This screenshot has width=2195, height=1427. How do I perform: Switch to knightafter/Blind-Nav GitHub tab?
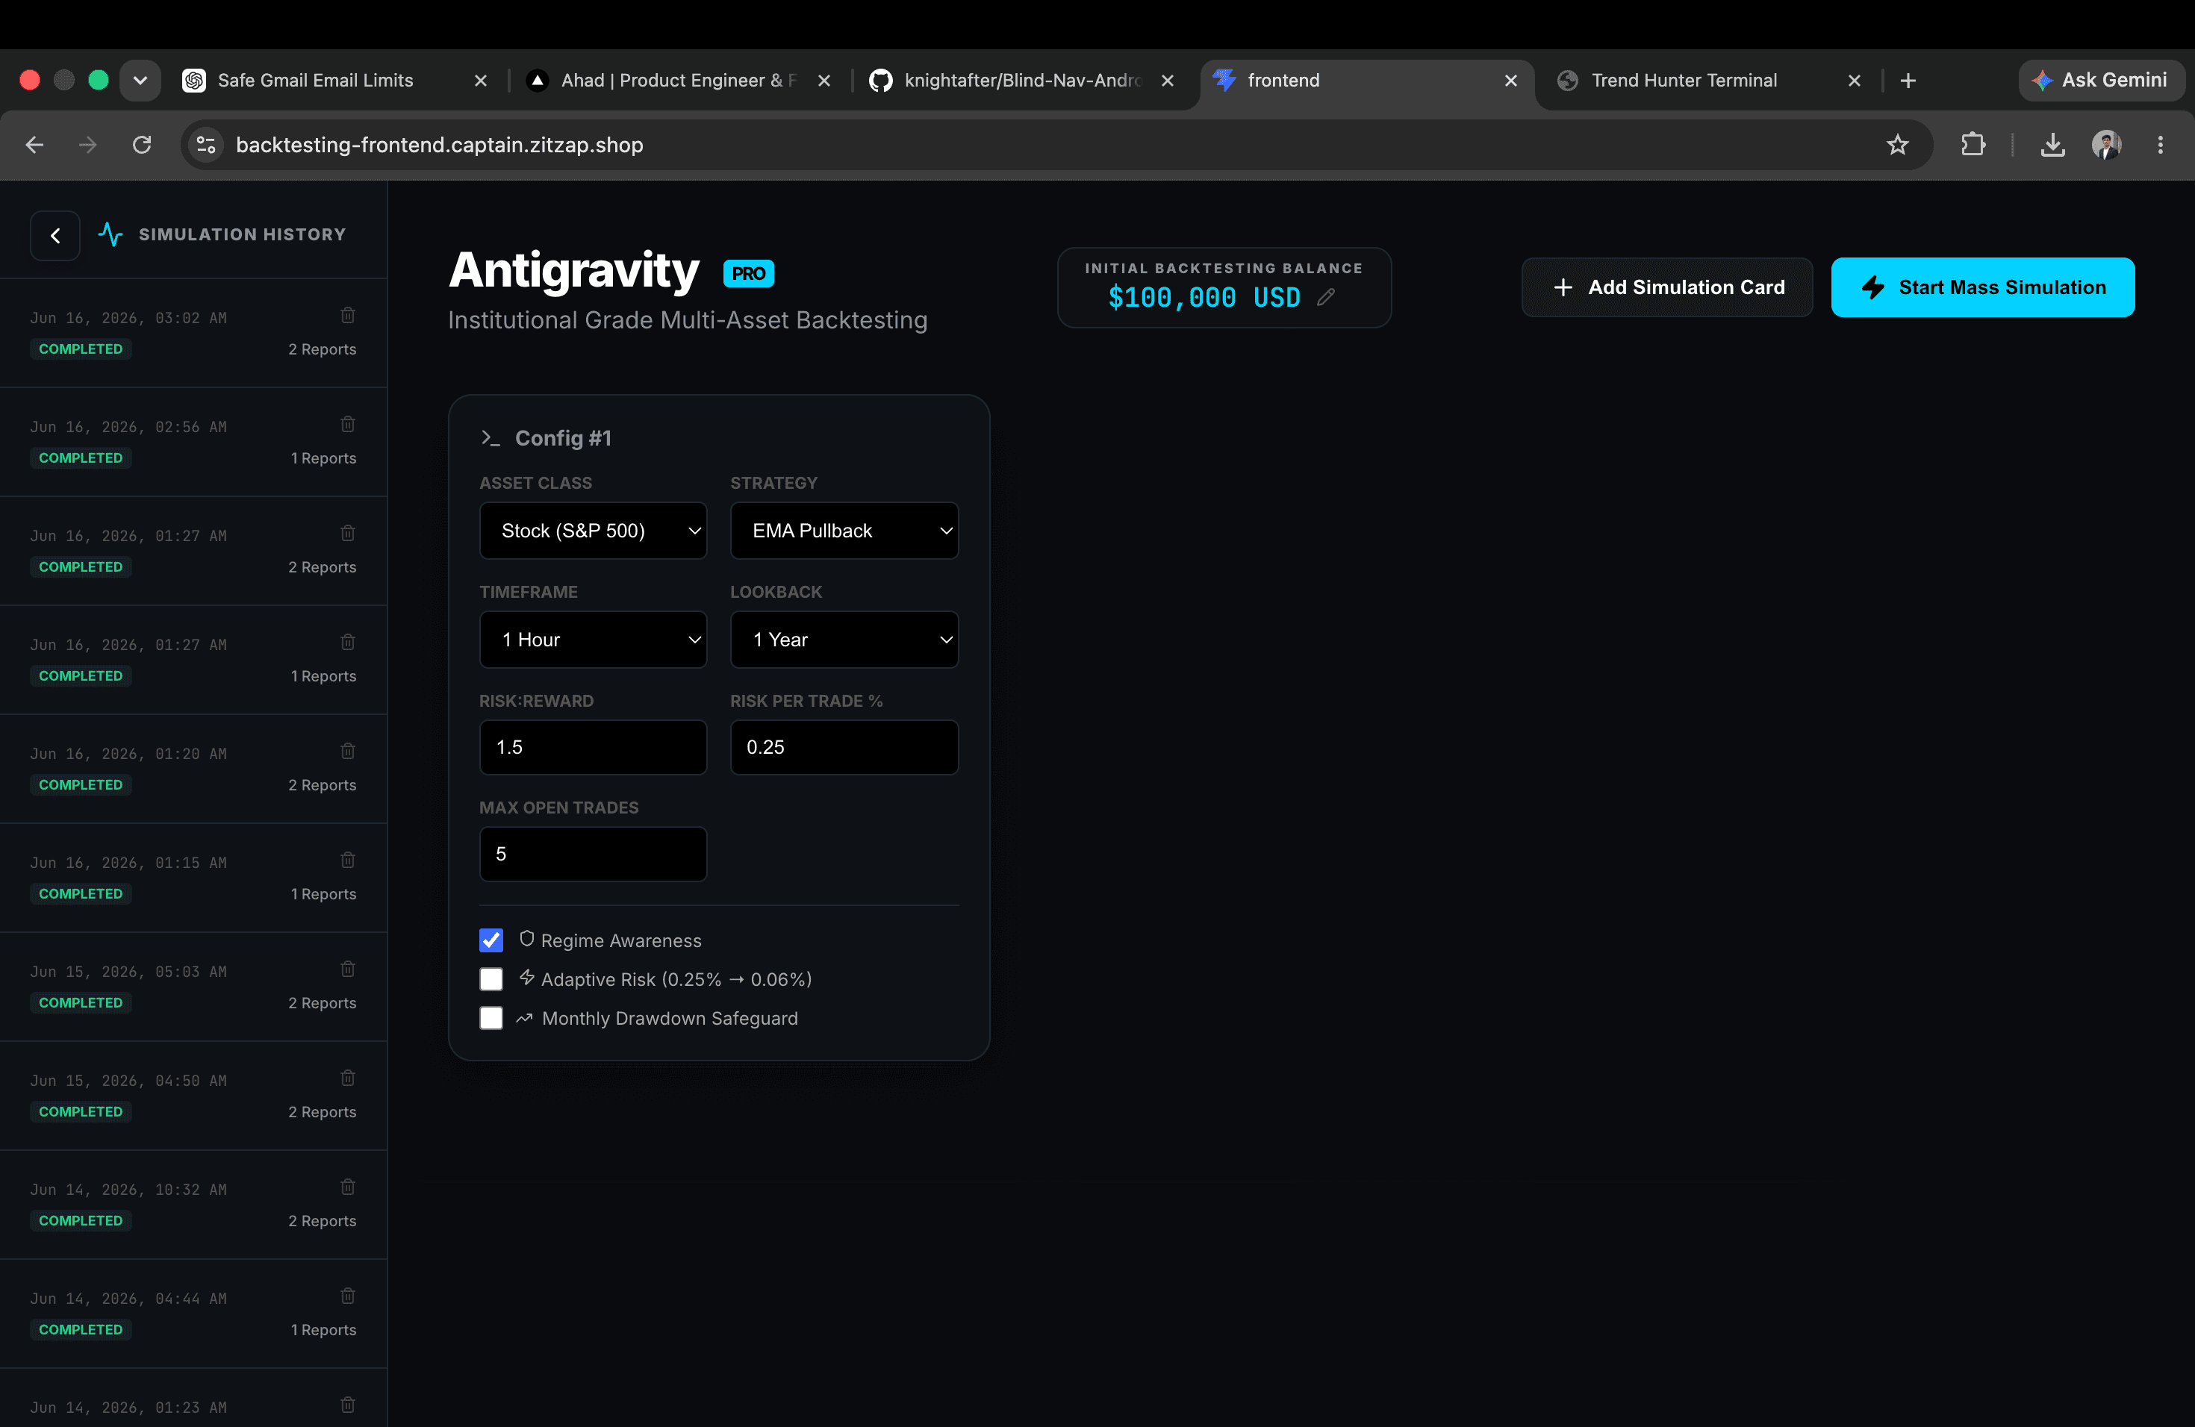pos(1023,81)
